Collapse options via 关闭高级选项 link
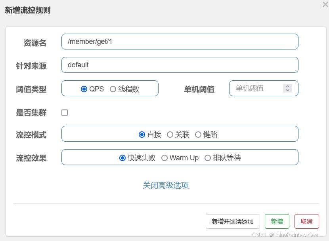Image resolution: width=329 pixels, height=241 pixels. pyautogui.click(x=166, y=185)
